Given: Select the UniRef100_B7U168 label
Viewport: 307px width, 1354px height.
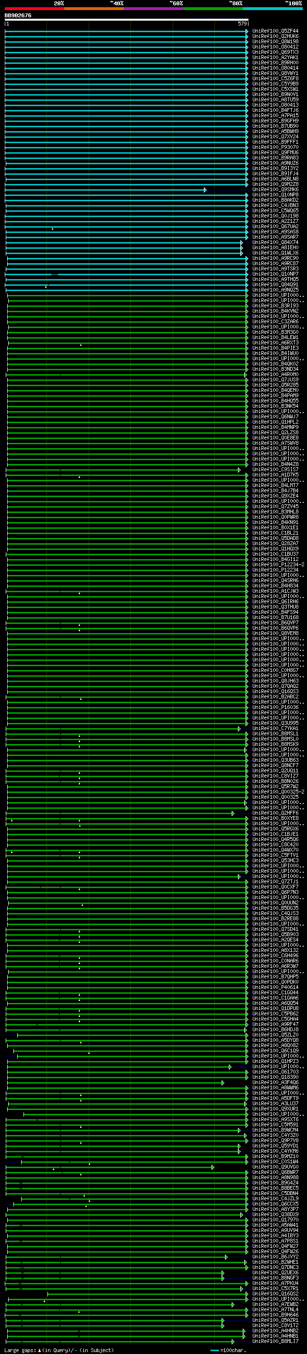Looking at the screenshot, I should click(x=275, y=617).
